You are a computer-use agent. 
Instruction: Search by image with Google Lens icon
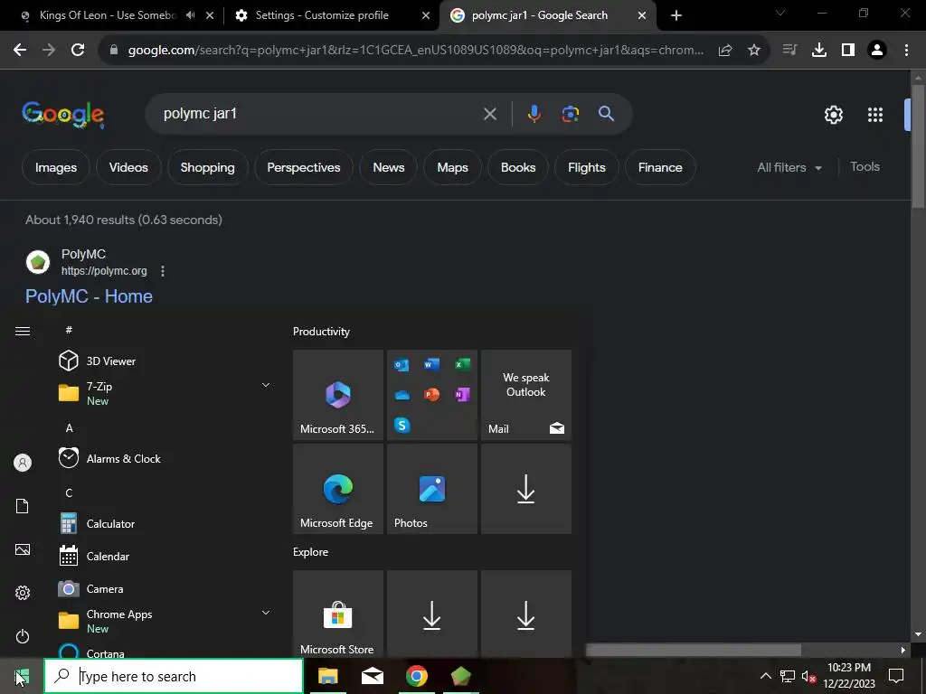pyautogui.click(x=570, y=114)
